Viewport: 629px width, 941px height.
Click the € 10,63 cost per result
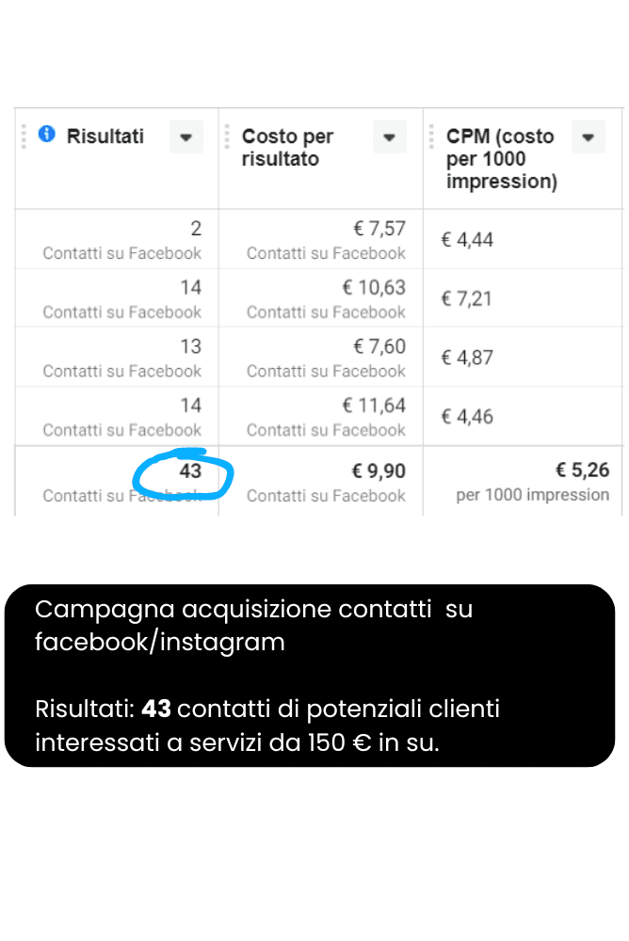coord(374,287)
